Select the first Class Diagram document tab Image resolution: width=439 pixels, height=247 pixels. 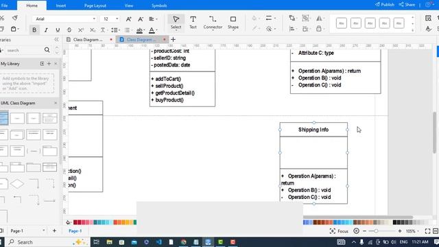point(88,40)
